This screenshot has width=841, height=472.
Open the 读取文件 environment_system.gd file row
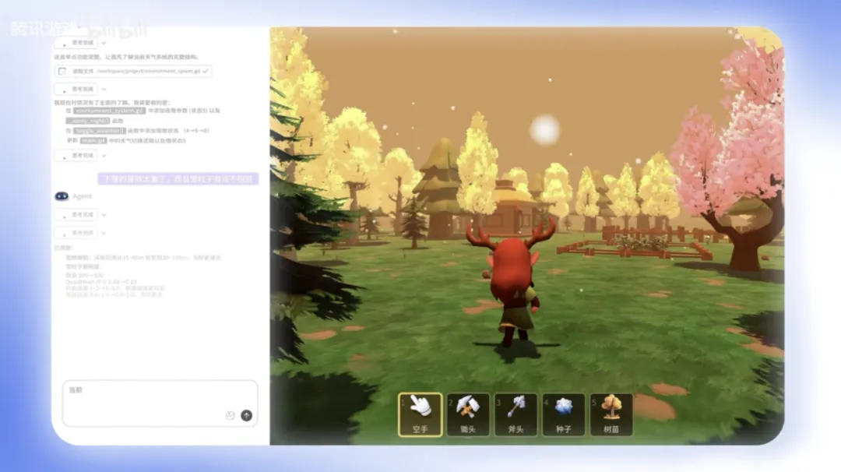click(x=133, y=71)
